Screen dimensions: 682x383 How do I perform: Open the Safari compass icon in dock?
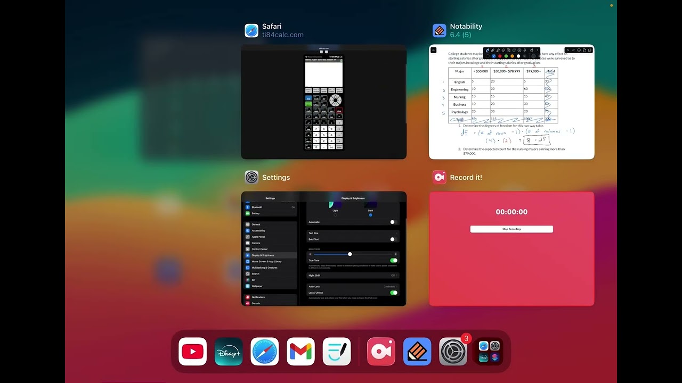265,352
